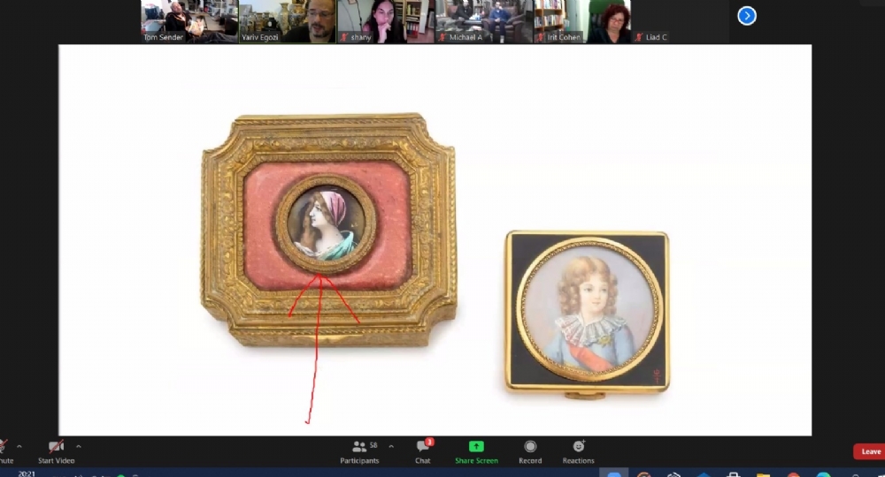Expand video options chevron beside Start Video
Viewport: 885px width, 477px height.
coord(79,447)
